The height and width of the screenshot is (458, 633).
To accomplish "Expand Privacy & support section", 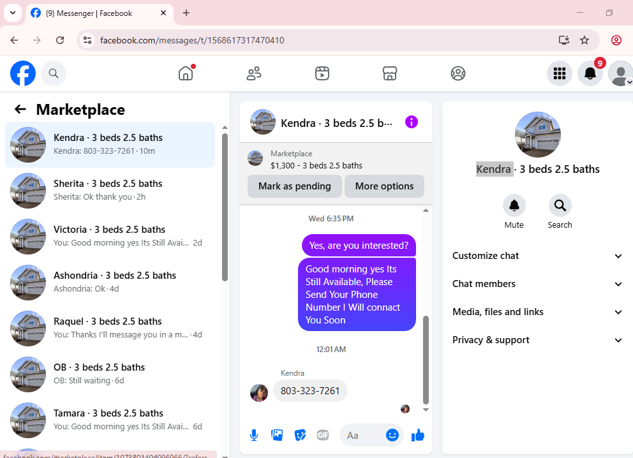I will [537, 340].
